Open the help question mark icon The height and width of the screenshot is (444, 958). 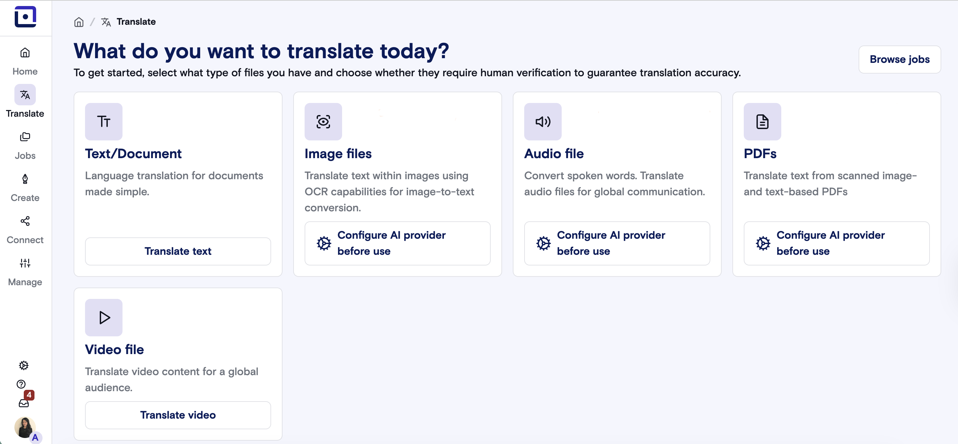(21, 384)
